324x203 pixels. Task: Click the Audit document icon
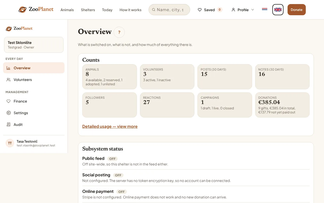click(x=8, y=125)
